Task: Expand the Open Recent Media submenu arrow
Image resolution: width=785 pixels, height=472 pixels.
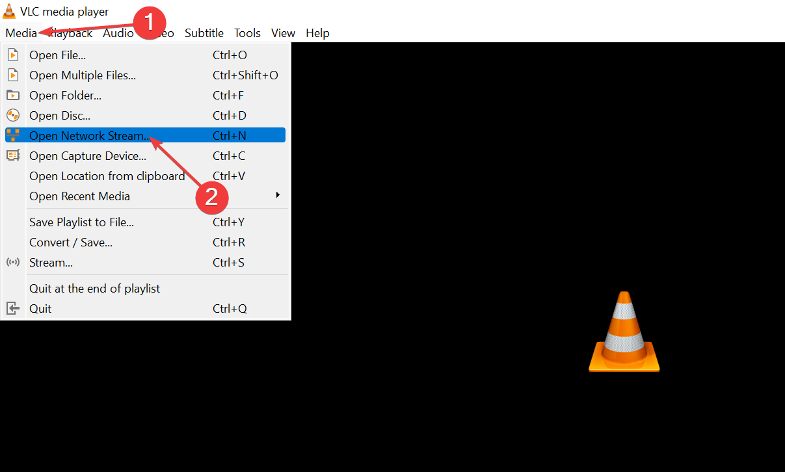Action: click(x=278, y=195)
